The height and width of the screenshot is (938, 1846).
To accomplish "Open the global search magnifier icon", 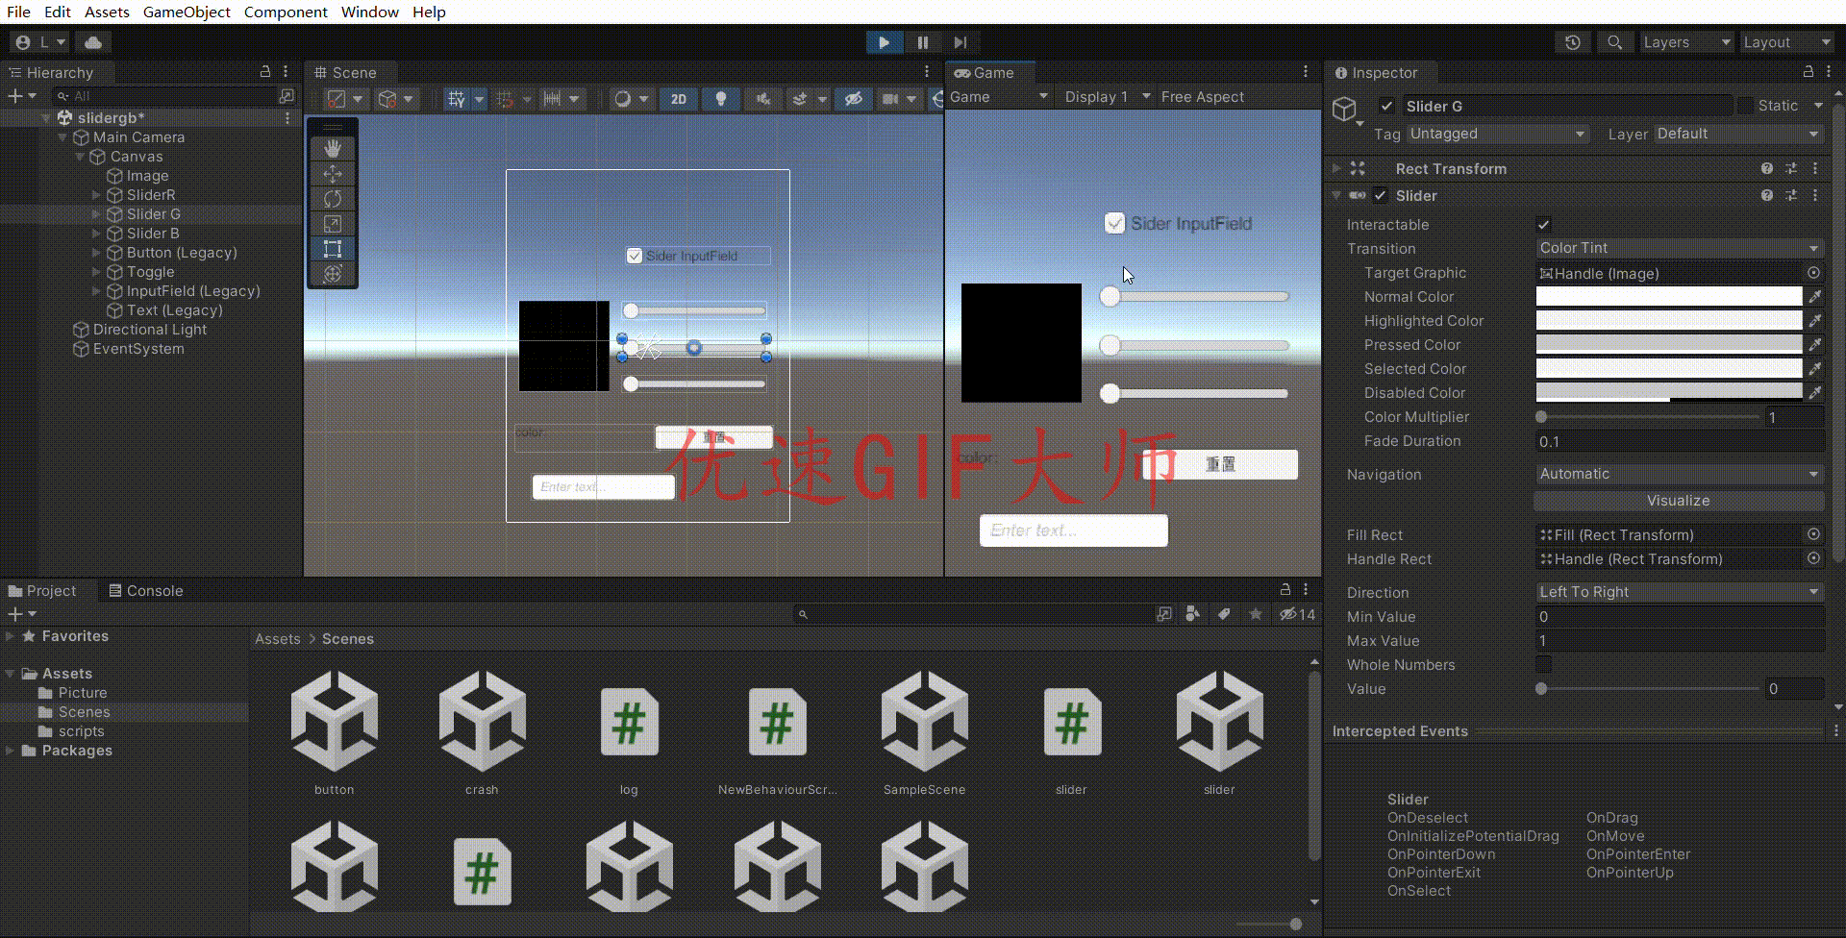I will click(x=1614, y=42).
